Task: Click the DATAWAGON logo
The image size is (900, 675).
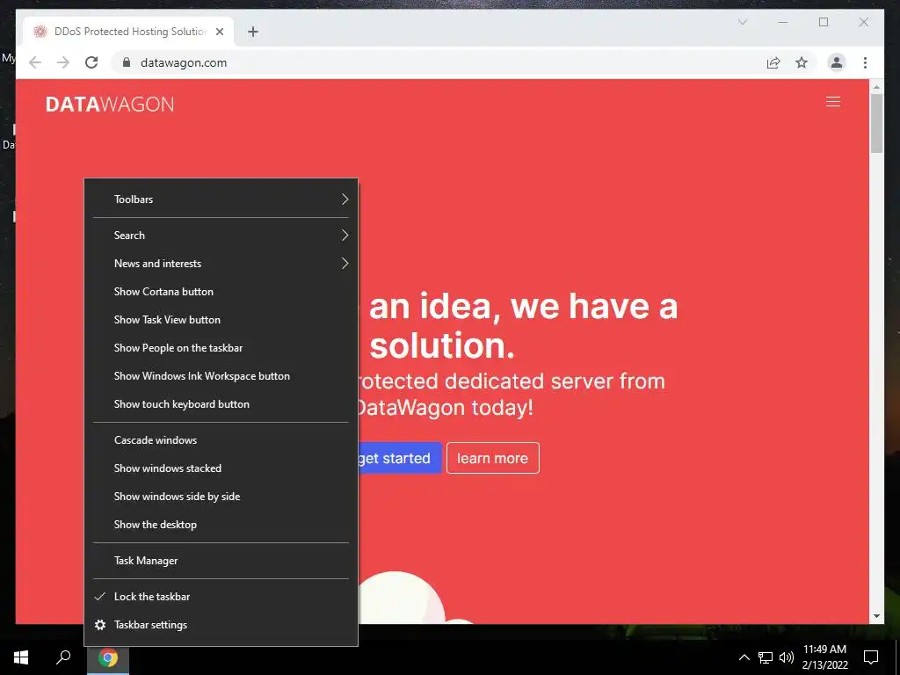Action: (x=110, y=105)
